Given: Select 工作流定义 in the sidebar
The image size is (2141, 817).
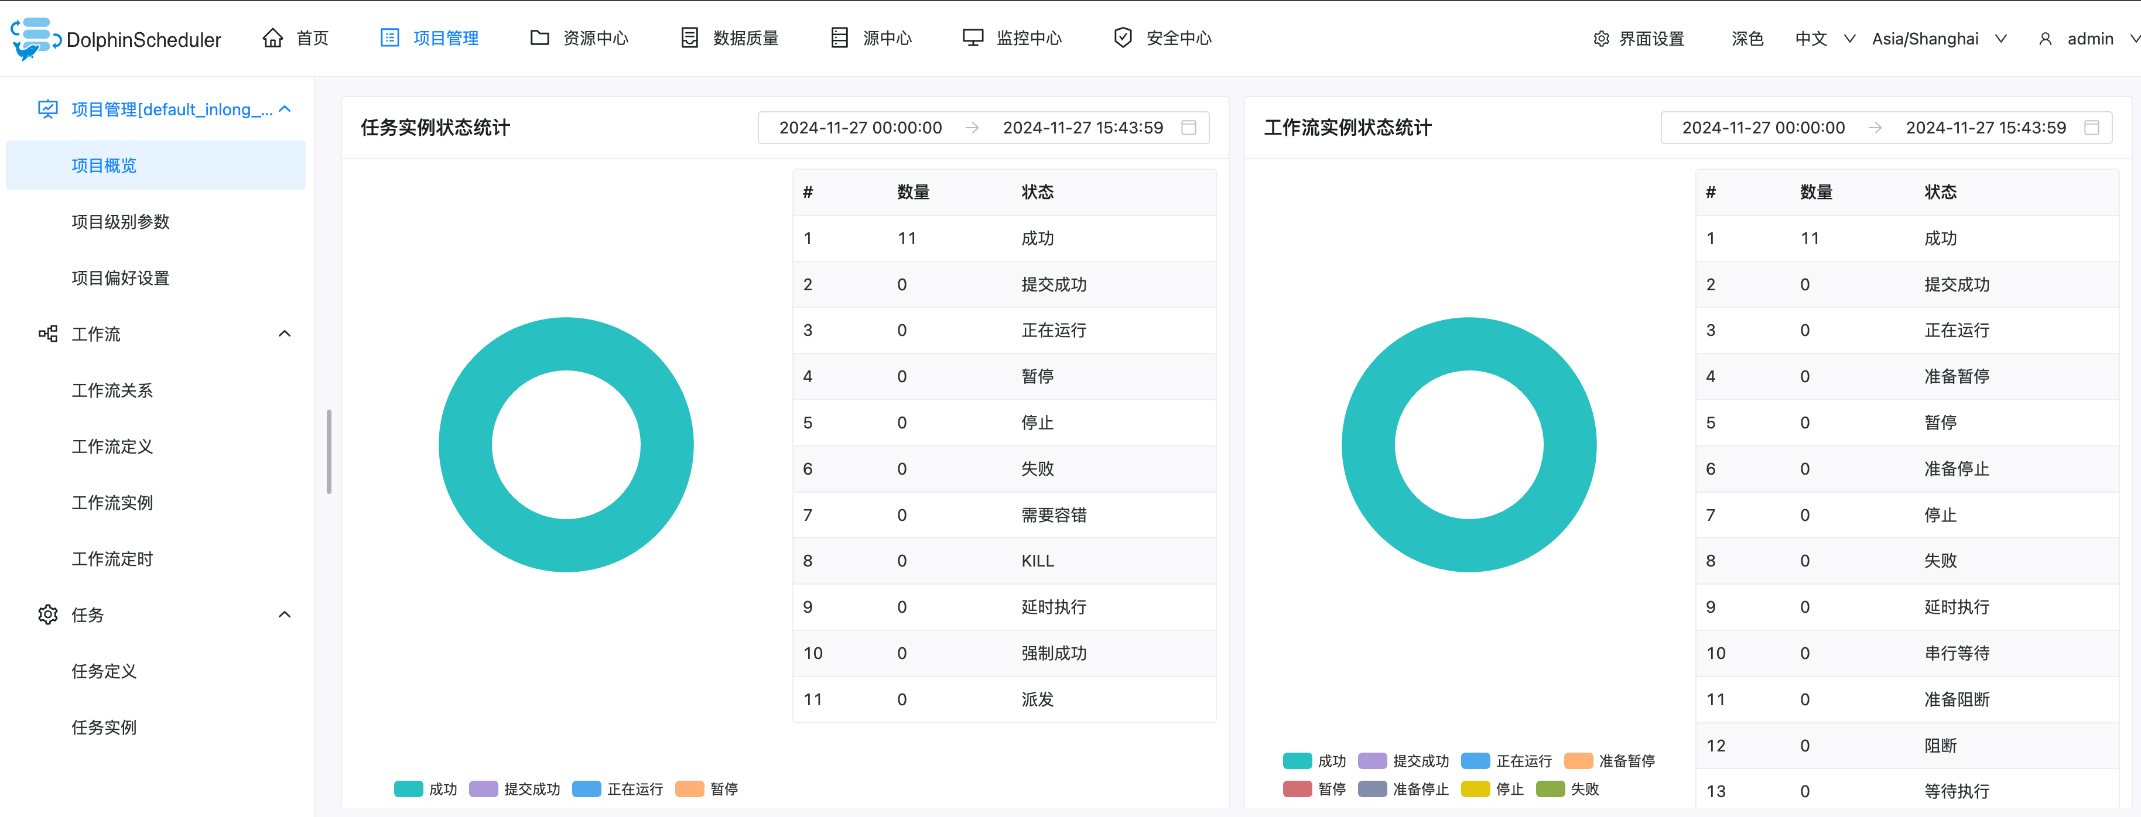Looking at the screenshot, I should click(x=112, y=447).
